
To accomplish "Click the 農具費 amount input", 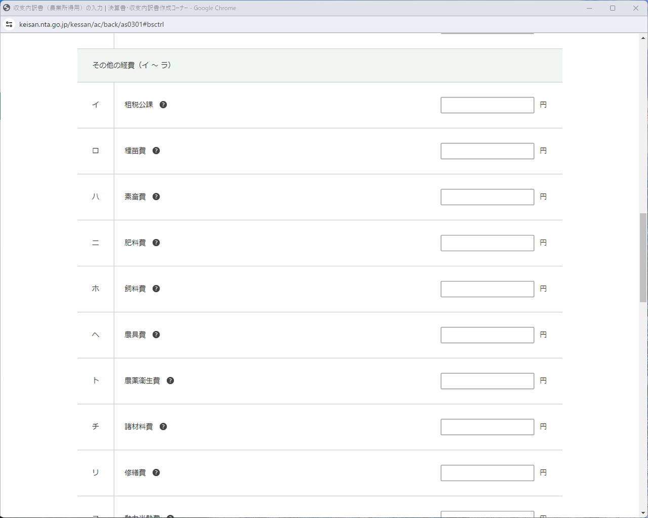I will (x=487, y=335).
